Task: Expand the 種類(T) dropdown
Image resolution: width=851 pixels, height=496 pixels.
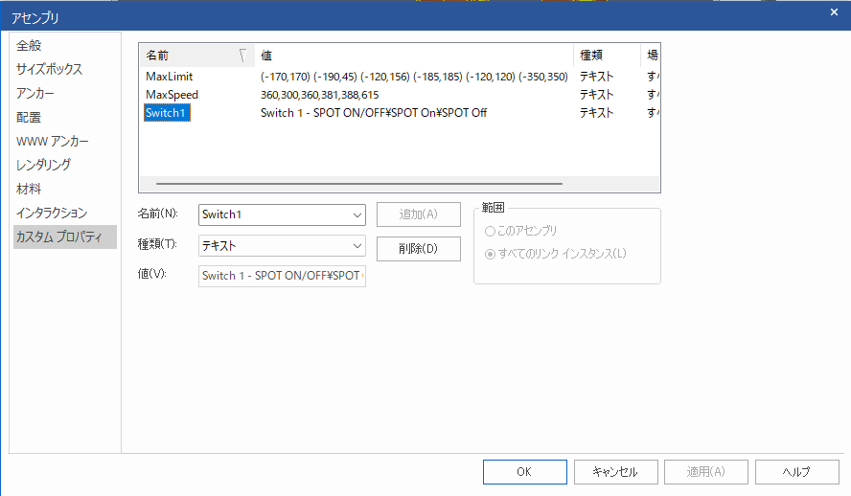Action: click(357, 245)
